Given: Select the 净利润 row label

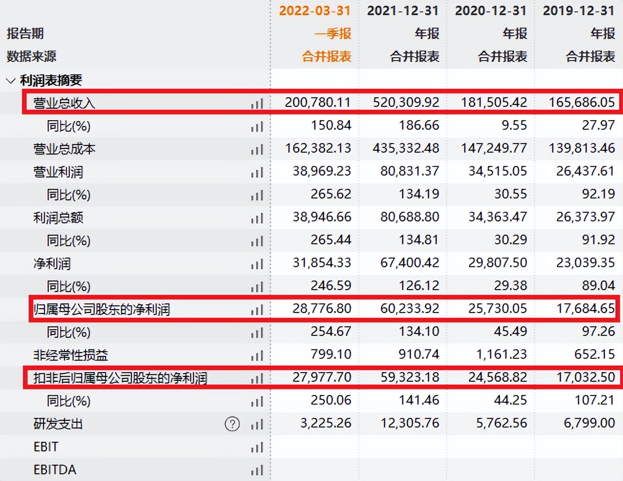Looking at the screenshot, I should tap(52, 263).
